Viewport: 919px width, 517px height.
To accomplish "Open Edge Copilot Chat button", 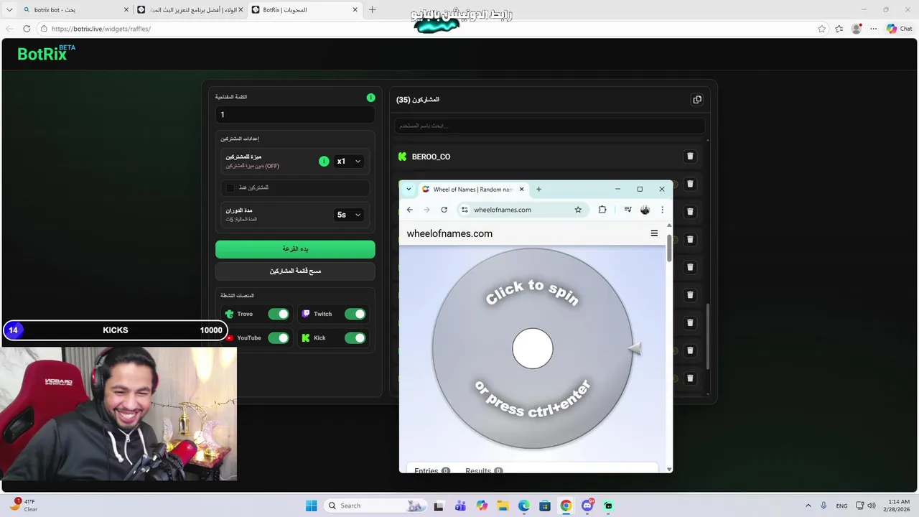I will coord(899,29).
